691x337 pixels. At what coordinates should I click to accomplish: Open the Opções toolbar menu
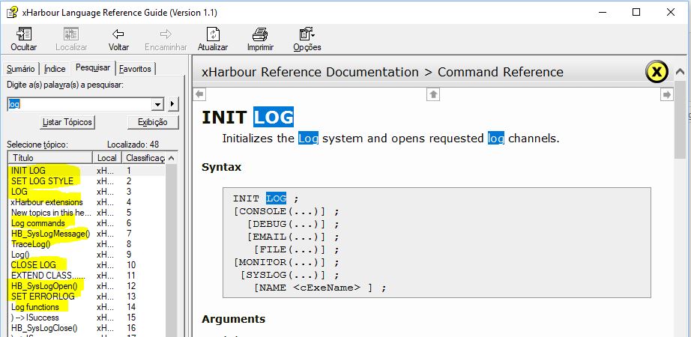307,34
